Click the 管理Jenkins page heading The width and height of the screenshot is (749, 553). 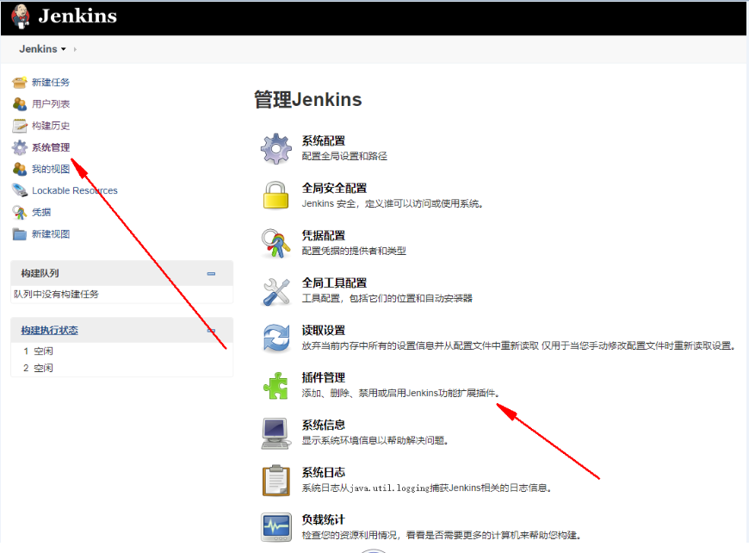pyautogui.click(x=308, y=99)
